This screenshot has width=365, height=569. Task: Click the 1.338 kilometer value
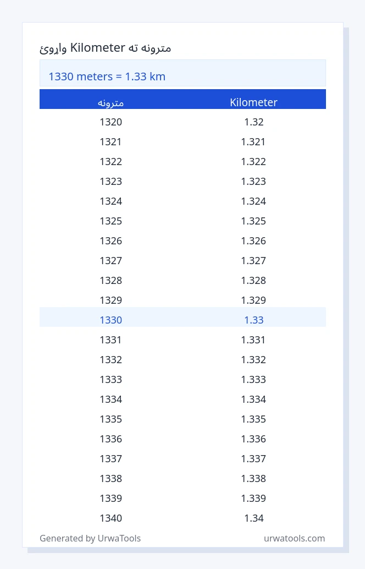[x=253, y=478]
